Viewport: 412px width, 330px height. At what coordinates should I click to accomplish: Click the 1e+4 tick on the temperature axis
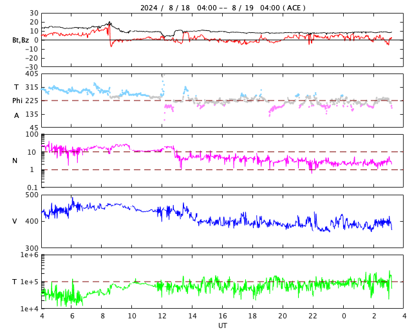30,309
